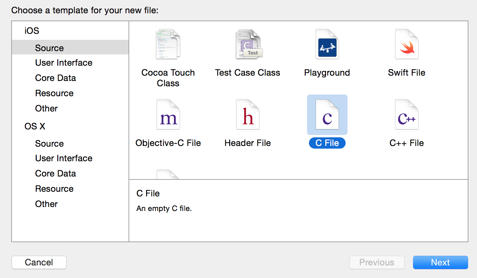Screen dimensions: 477x278
Task: Select Core Data under OS X
Action: click(55, 174)
